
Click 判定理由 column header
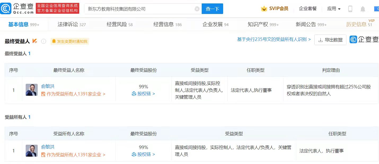(331, 70)
